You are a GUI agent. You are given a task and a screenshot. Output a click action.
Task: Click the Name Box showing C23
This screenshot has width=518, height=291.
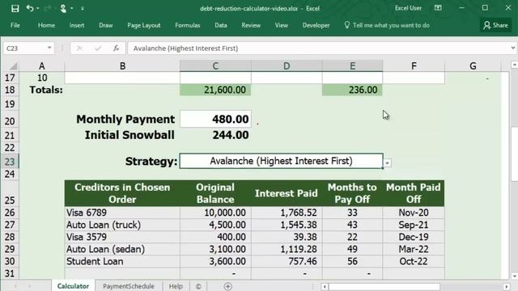click(x=24, y=48)
